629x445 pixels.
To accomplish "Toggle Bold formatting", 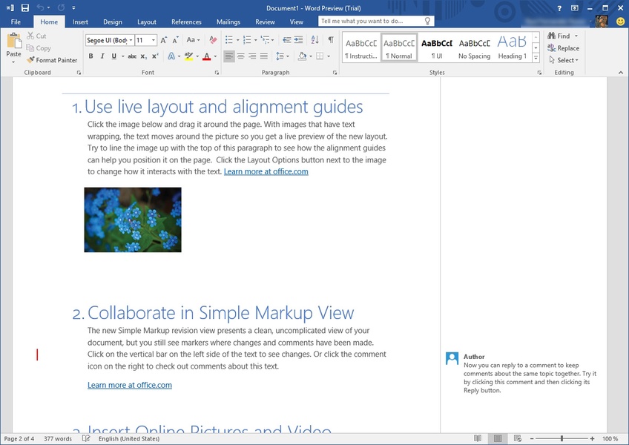I will (90, 56).
